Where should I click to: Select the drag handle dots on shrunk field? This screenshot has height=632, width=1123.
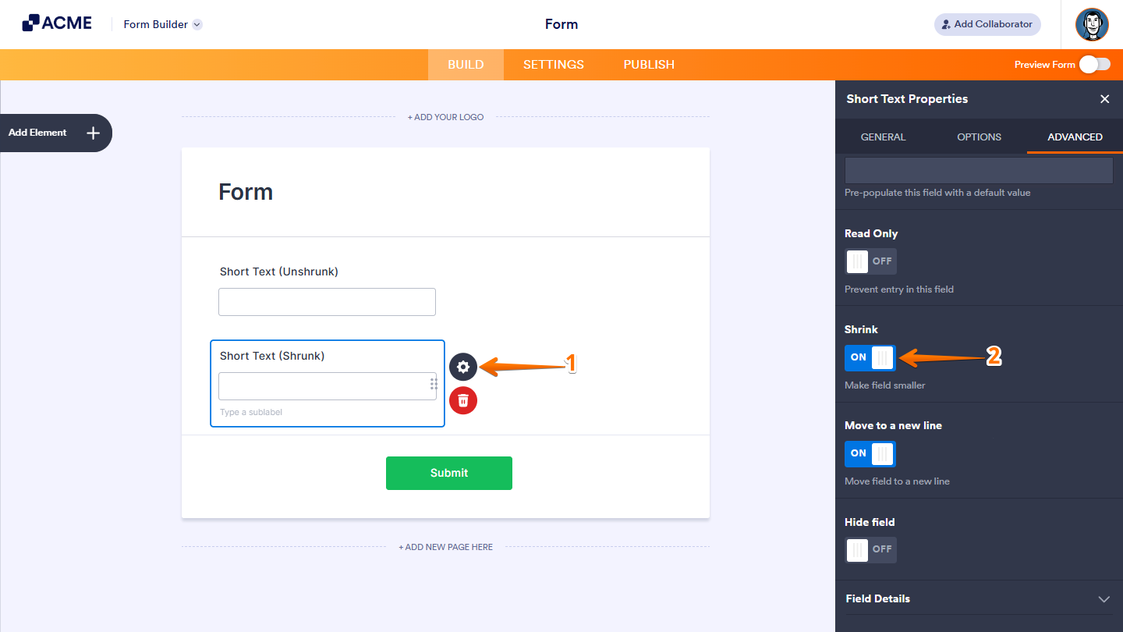coord(434,384)
